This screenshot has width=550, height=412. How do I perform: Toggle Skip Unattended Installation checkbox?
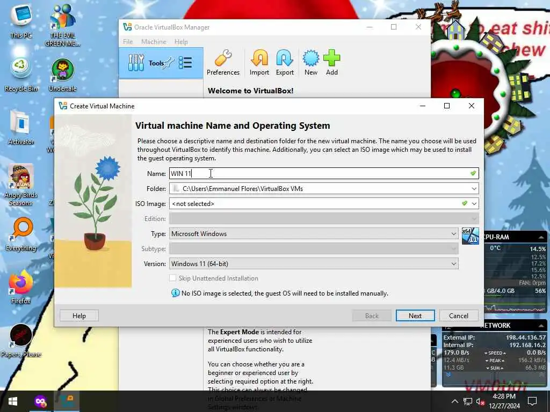(x=172, y=278)
